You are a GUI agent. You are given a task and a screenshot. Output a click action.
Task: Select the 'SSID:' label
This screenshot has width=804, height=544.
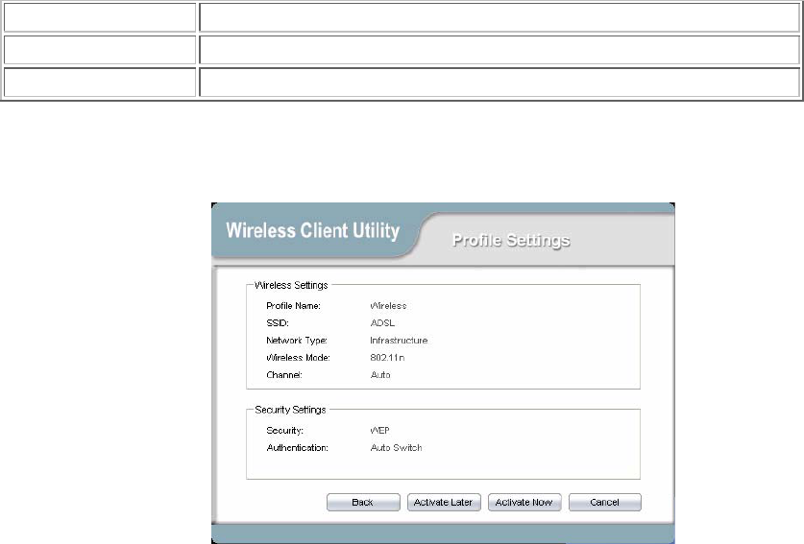pyautogui.click(x=278, y=323)
